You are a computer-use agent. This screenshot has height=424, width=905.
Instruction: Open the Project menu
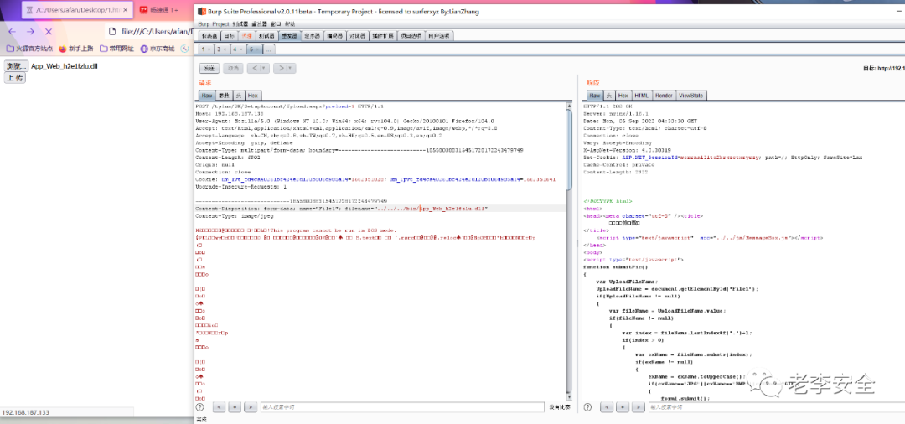click(221, 24)
